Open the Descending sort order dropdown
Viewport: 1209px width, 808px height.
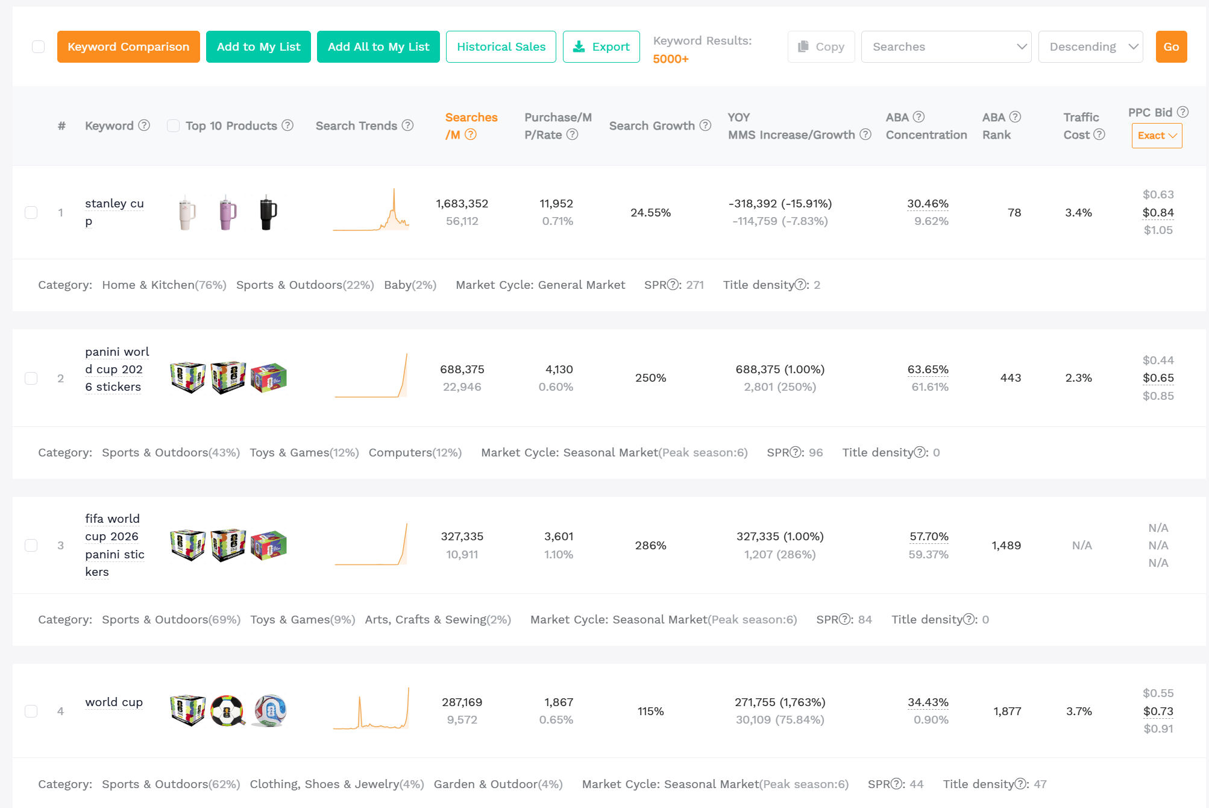1090,46
